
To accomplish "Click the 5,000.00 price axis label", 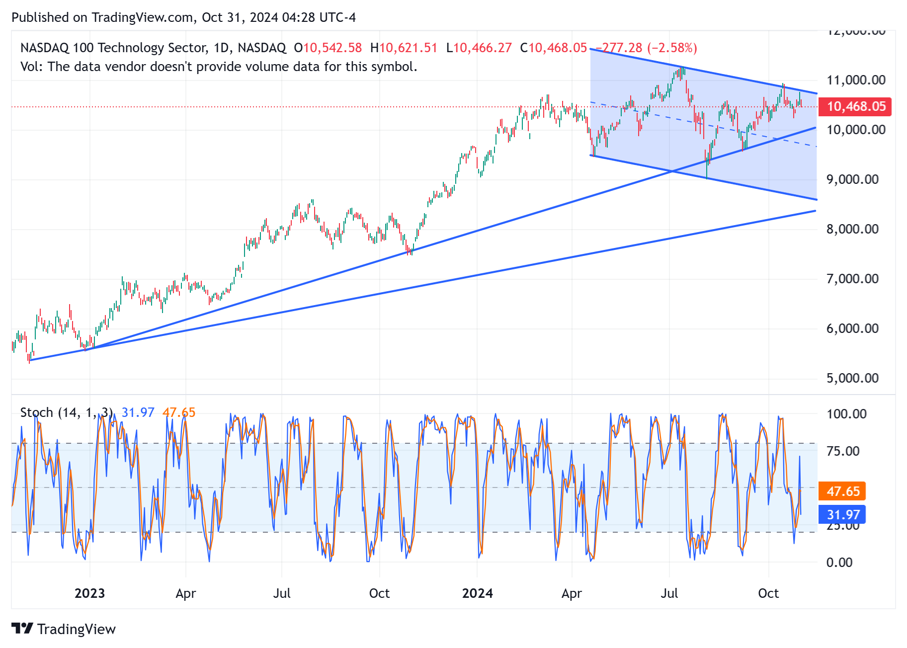I will coord(852,378).
